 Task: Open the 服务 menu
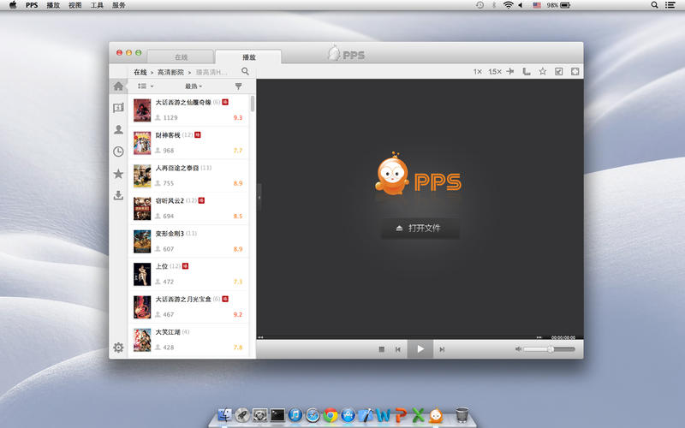119,5
